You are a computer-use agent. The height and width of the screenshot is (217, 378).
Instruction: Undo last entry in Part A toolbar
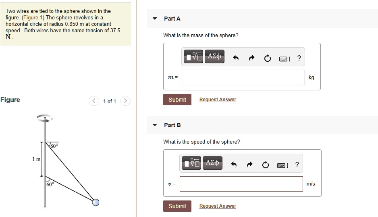pyautogui.click(x=237, y=58)
